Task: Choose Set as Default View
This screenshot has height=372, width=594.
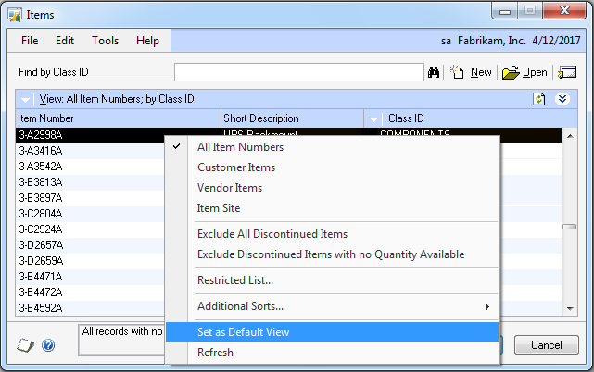Action: (332, 332)
